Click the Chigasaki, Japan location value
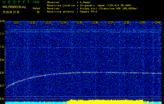Screen dimensions: 164x104 pos(105,5)
